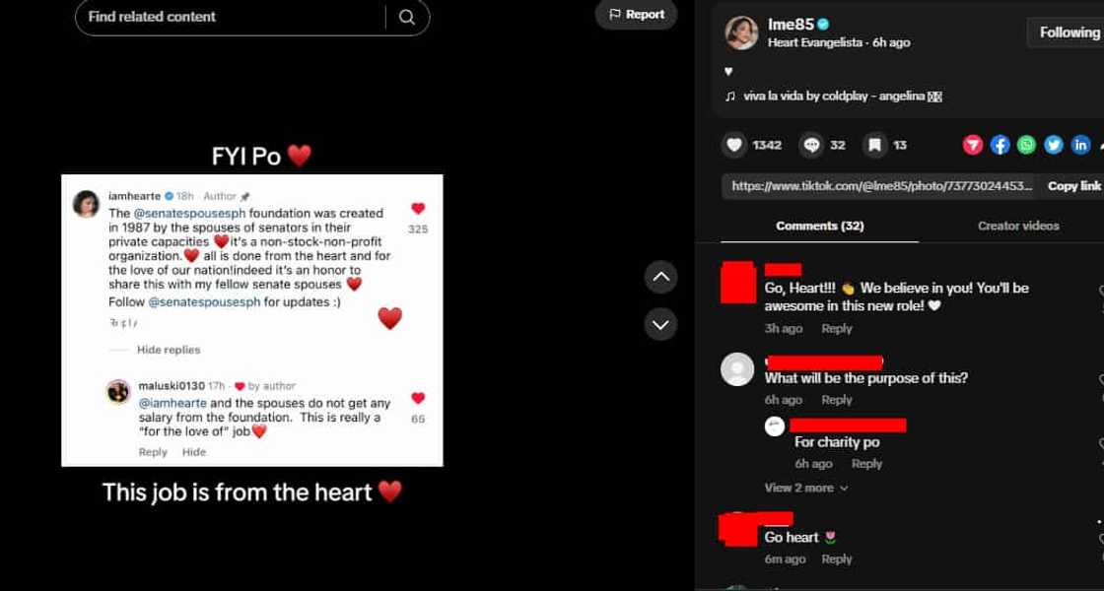Image resolution: width=1104 pixels, height=591 pixels.
Task: Like the photo using the heart icon
Action: 734,145
